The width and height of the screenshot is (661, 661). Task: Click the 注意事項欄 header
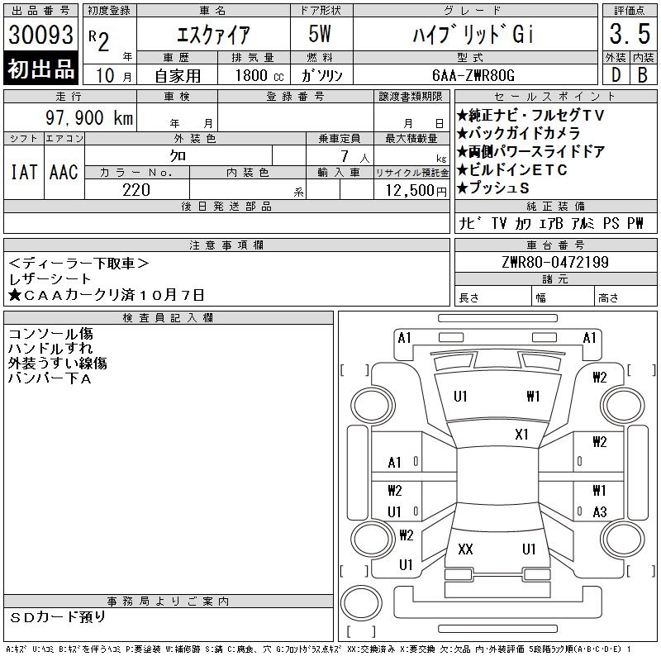pyautogui.click(x=226, y=245)
